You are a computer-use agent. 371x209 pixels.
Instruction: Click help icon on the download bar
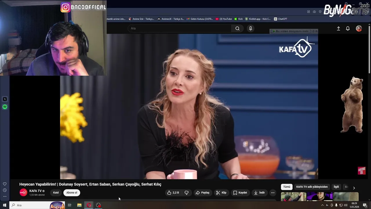point(313,31)
